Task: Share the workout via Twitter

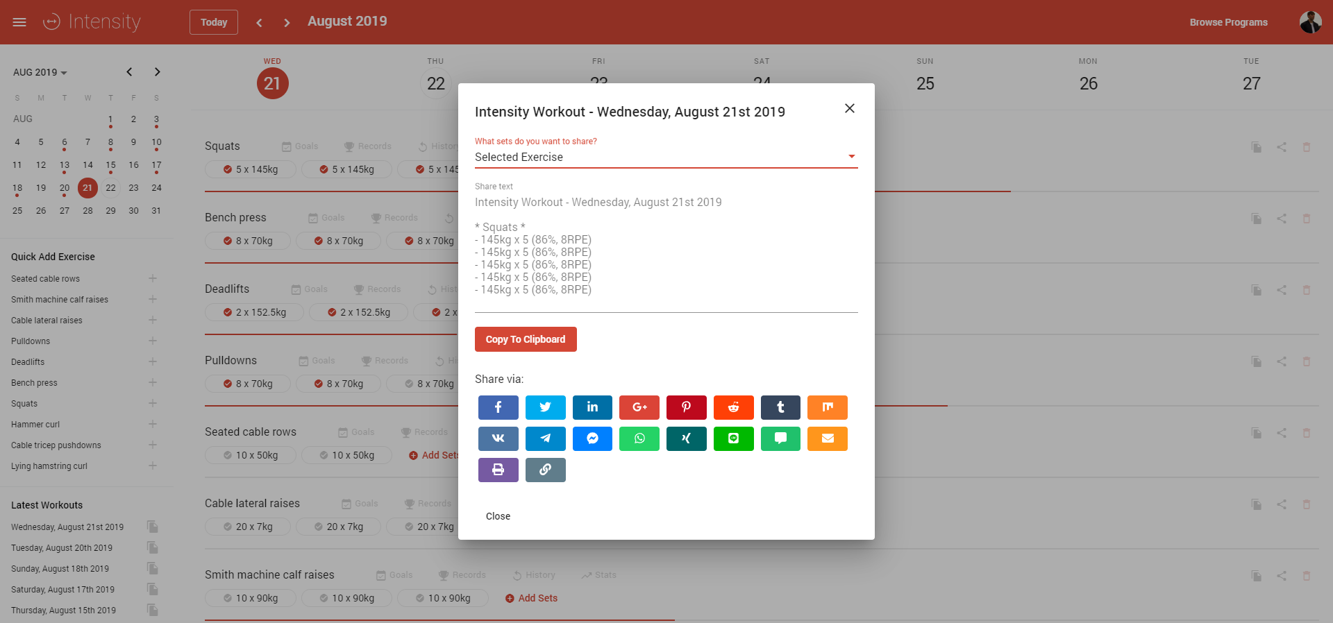Action: [545, 407]
